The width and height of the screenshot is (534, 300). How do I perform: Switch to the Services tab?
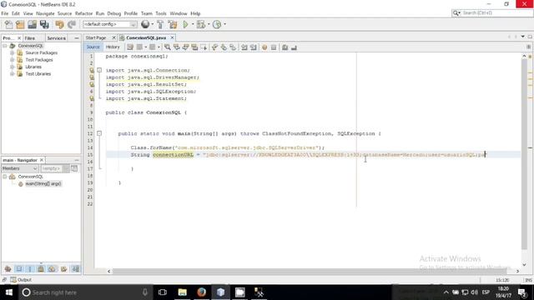[x=56, y=38]
